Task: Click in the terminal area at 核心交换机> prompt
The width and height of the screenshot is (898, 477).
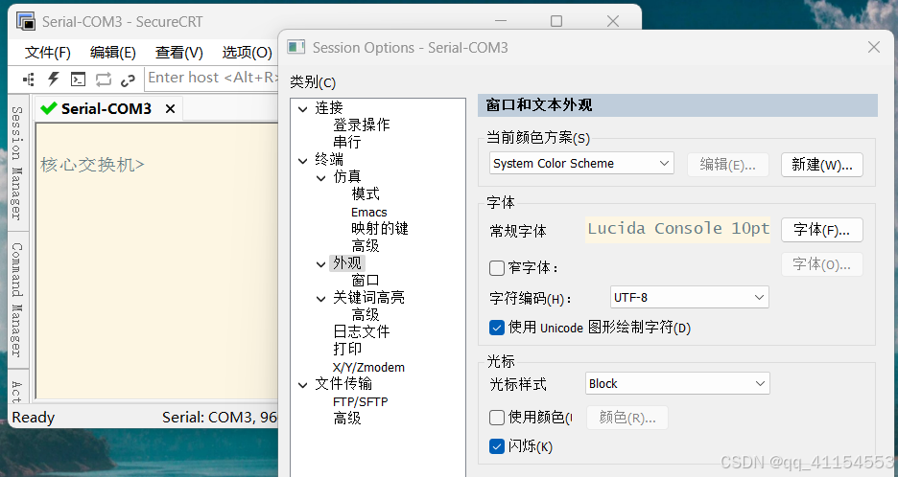Action: click(92, 165)
